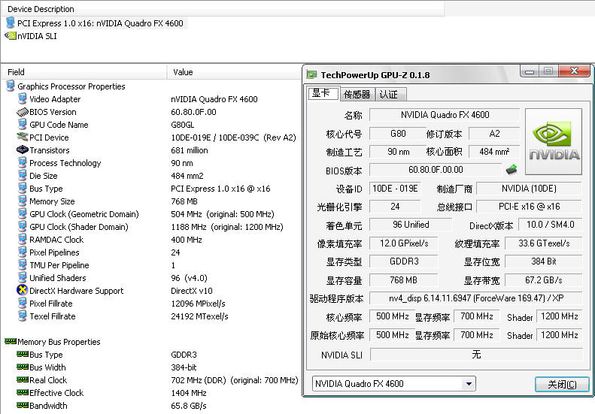Click the device ID field 10DE - 019E

[x=395, y=189]
